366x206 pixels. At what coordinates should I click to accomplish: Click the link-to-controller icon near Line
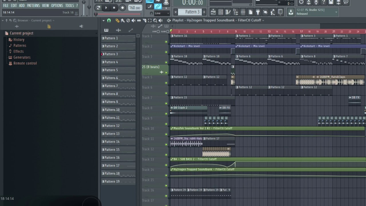click(x=158, y=7)
